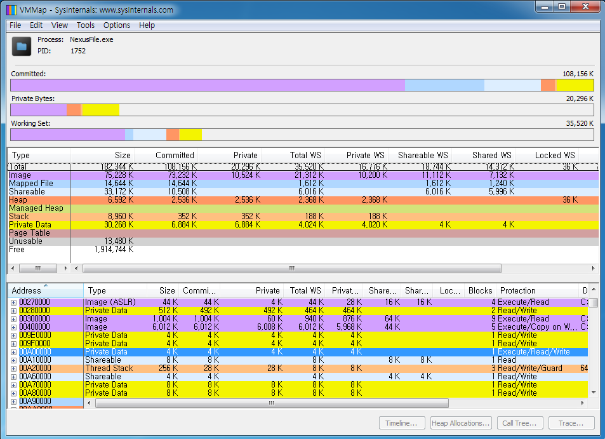Expand address 00A90000 row
This screenshot has height=439, width=605.
click(x=13, y=402)
